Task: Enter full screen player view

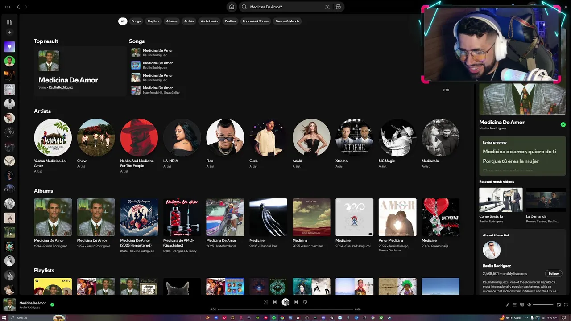Action: coord(565,305)
